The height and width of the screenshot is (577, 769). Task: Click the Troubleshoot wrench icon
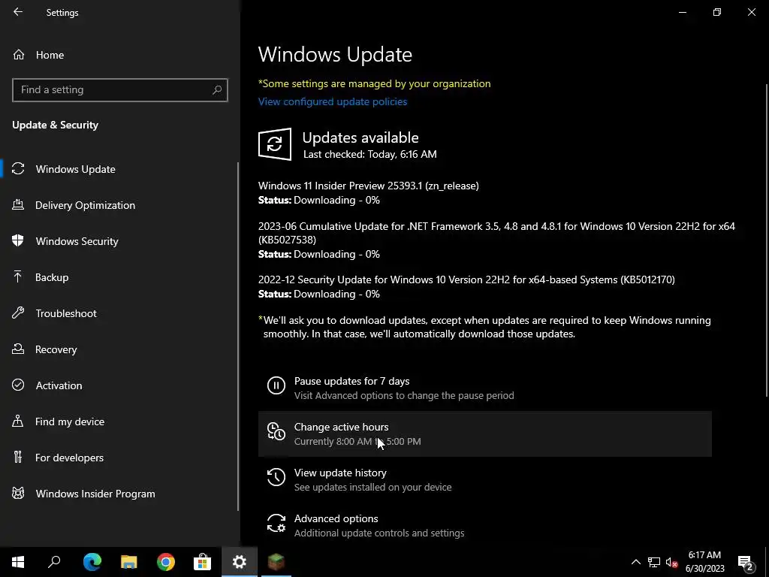pos(18,313)
